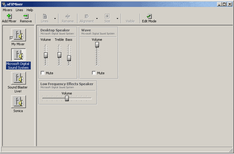The width and height of the screenshot is (234, 154).
Task: Click the Treble label in Desktop Speaker
Action: [x=59, y=40]
